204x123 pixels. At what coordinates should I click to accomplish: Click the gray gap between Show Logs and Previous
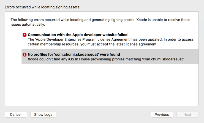(x=103, y=114)
